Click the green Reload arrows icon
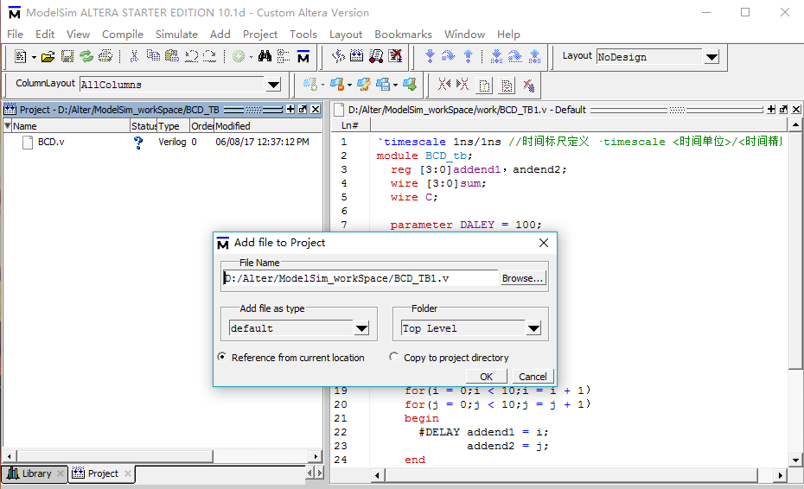The width and height of the screenshot is (804, 489). [86, 56]
